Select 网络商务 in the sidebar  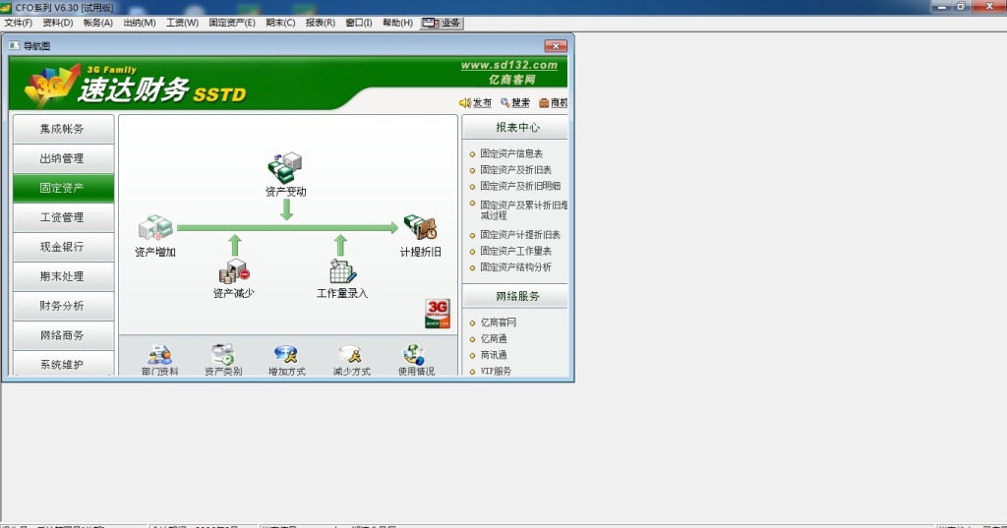pyautogui.click(x=63, y=336)
